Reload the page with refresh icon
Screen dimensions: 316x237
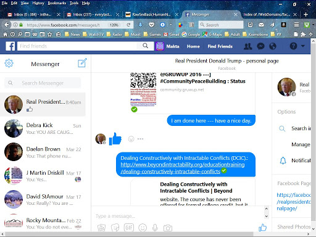click(128, 25)
